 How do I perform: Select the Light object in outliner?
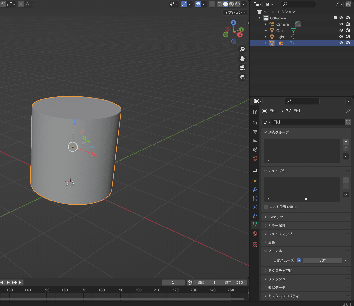(280, 37)
